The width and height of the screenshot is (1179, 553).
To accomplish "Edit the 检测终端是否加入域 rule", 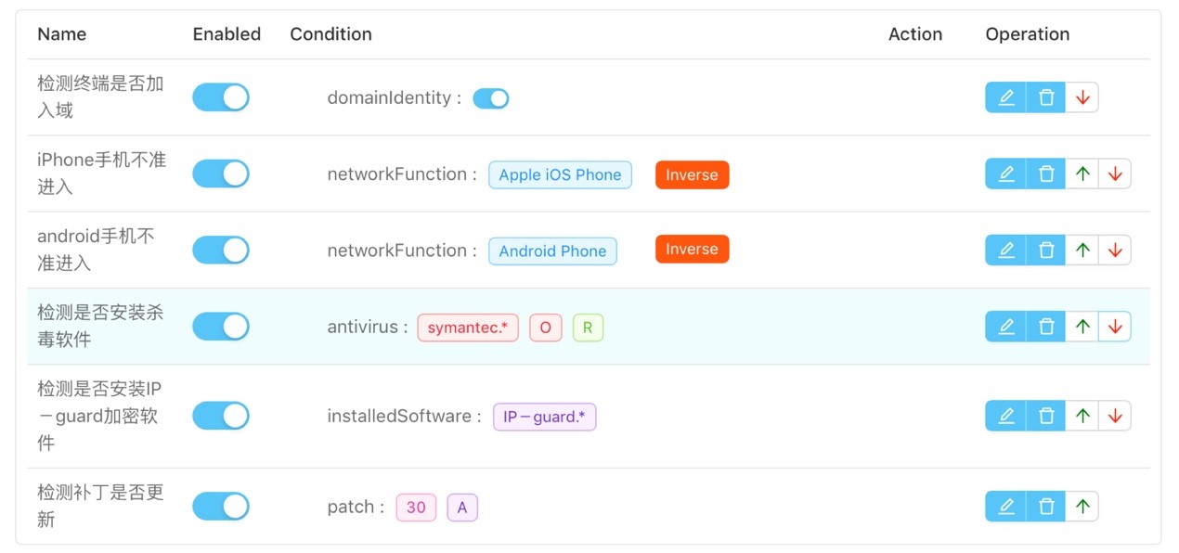I will [1005, 97].
